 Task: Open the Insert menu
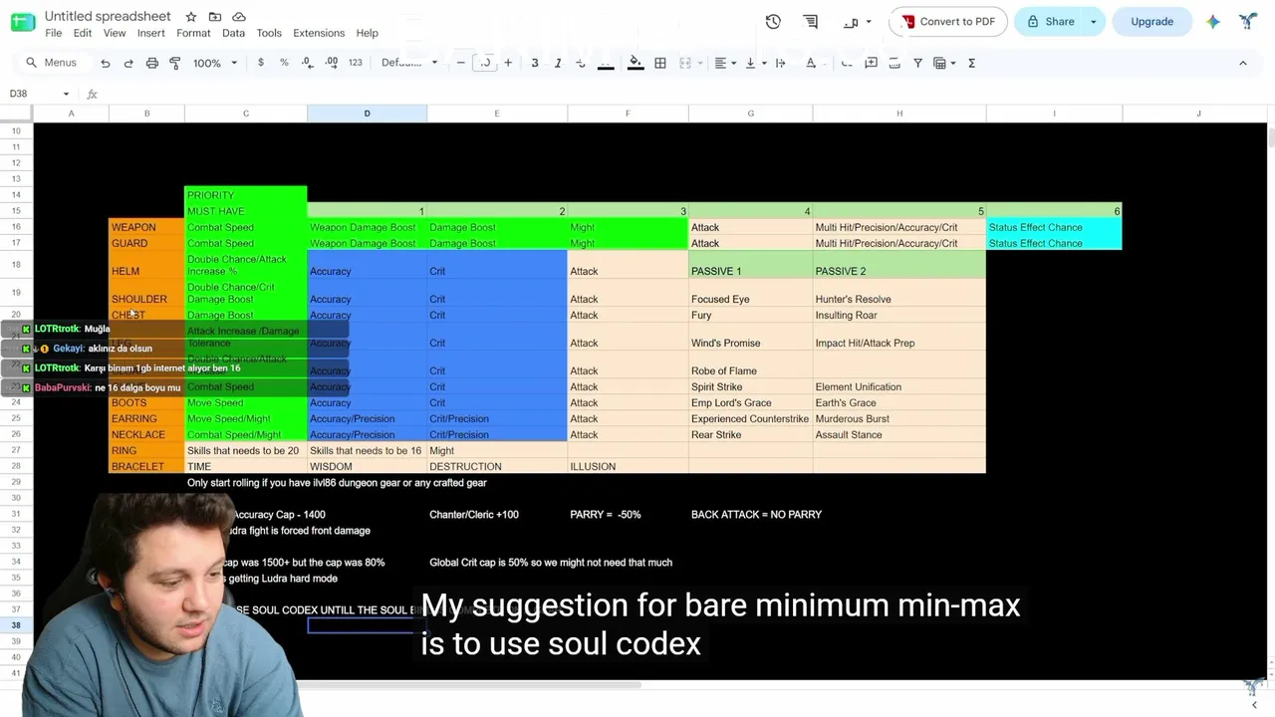[x=151, y=33]
